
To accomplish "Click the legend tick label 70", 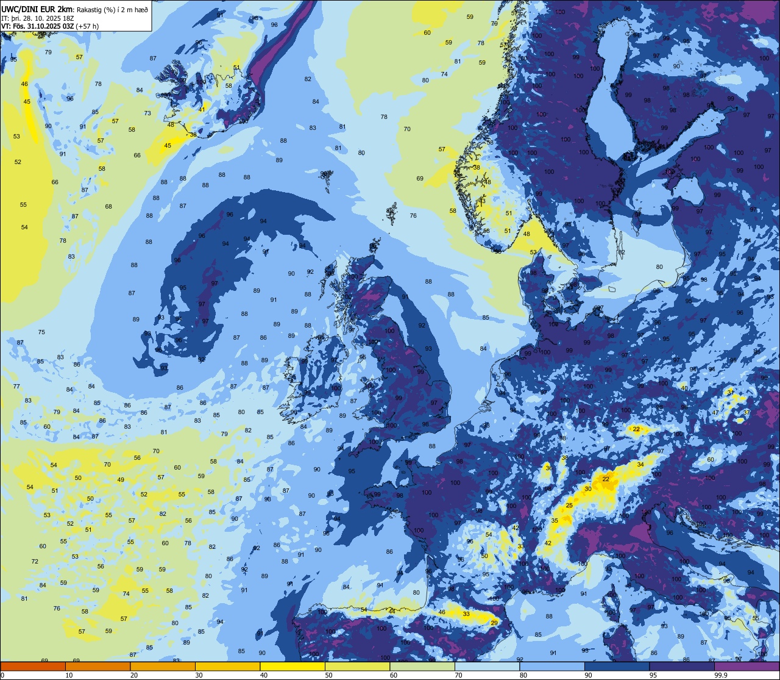I will (458, 675).
